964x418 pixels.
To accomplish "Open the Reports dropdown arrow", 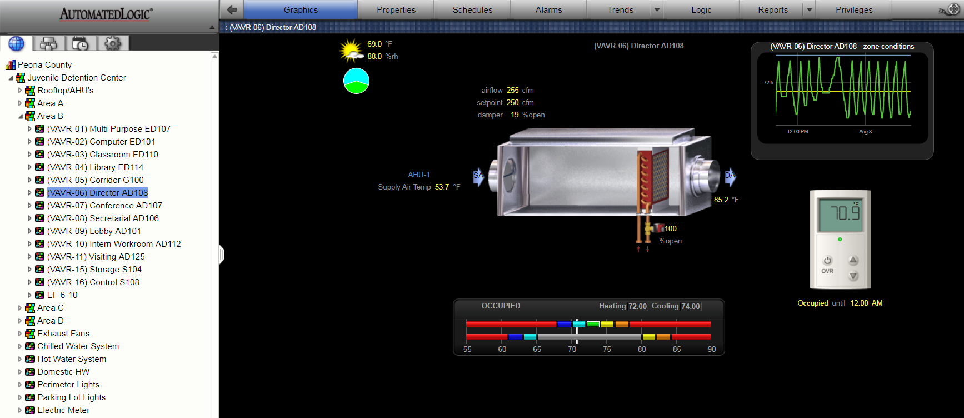I will pos(810,10).
